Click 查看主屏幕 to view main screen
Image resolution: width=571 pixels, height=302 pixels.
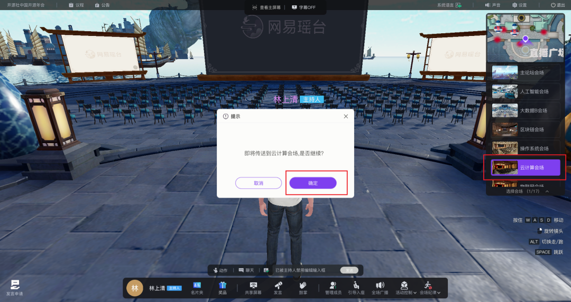(x=266, y=7)
